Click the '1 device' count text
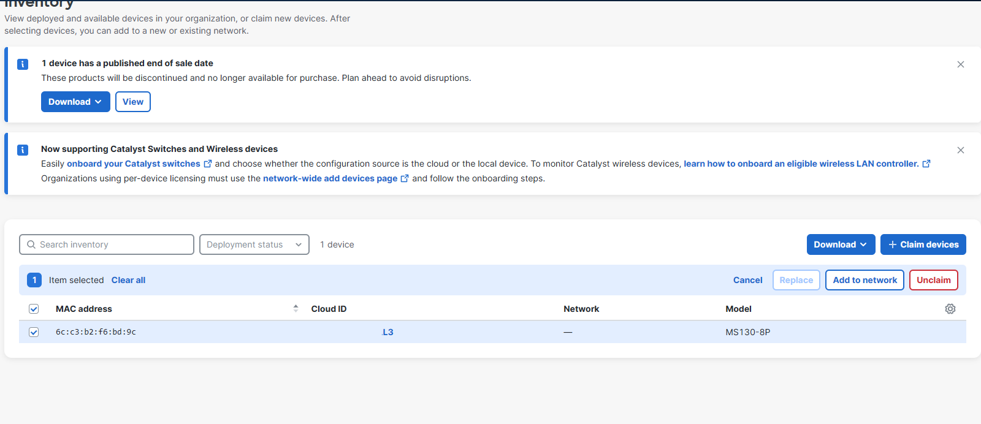 click(x=337, y=244)
